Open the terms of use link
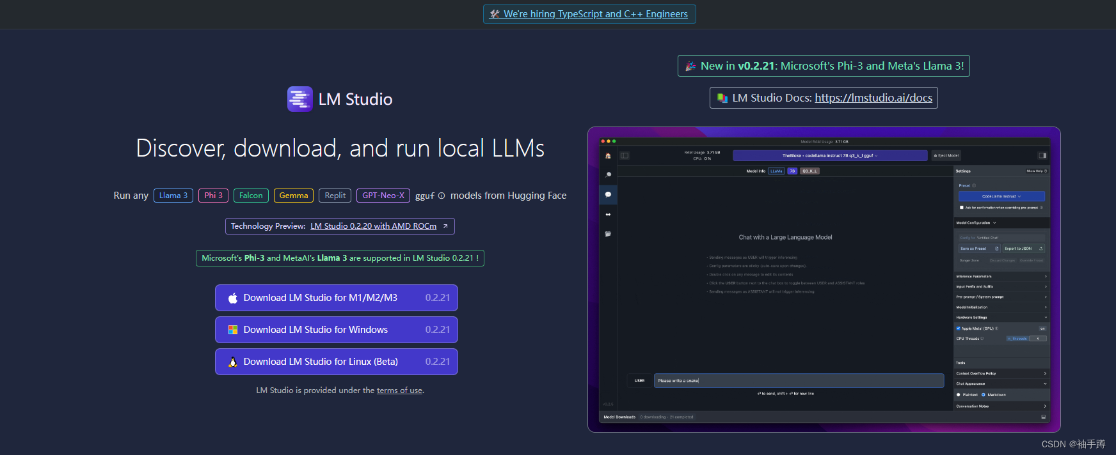1116x455 pixels. point(399,390)
